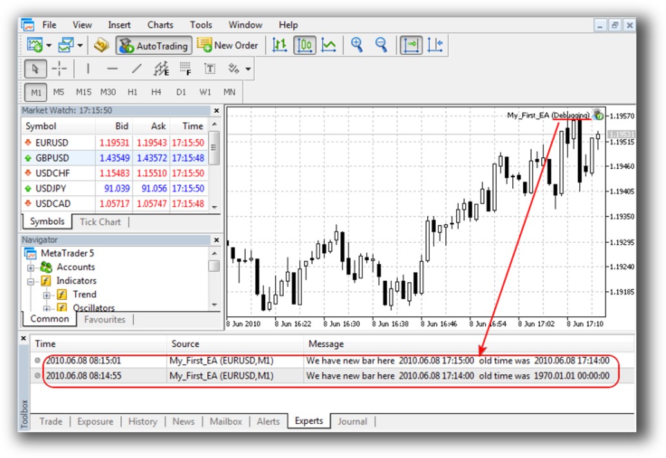The image size is (666, 458).
Task: Switch to the Symbols tab
Action: tap(47, 222)
